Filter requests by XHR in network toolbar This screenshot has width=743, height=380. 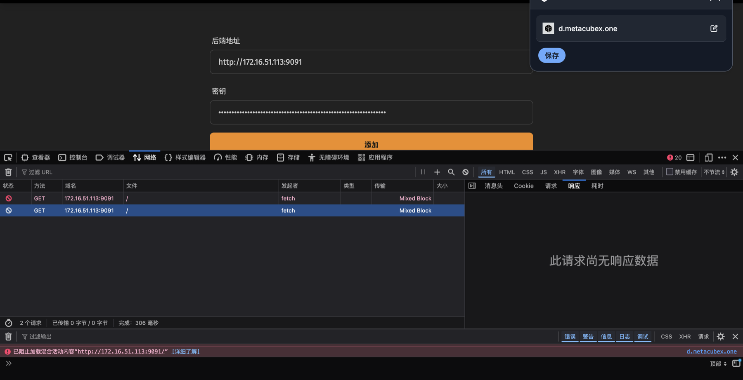[560, 172]
